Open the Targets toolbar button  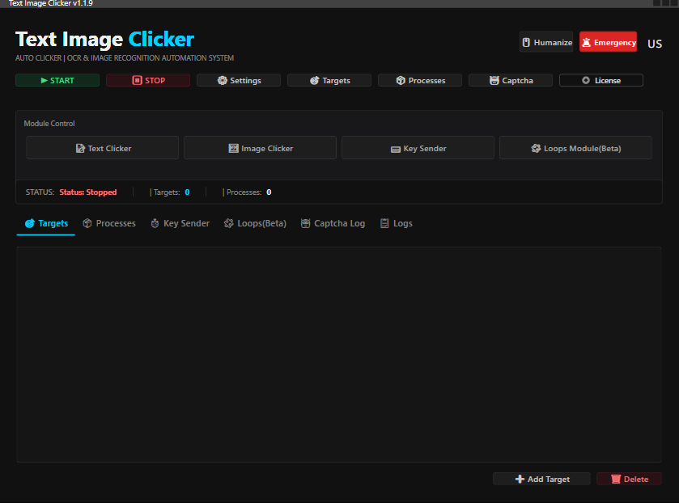coord(329,81)
